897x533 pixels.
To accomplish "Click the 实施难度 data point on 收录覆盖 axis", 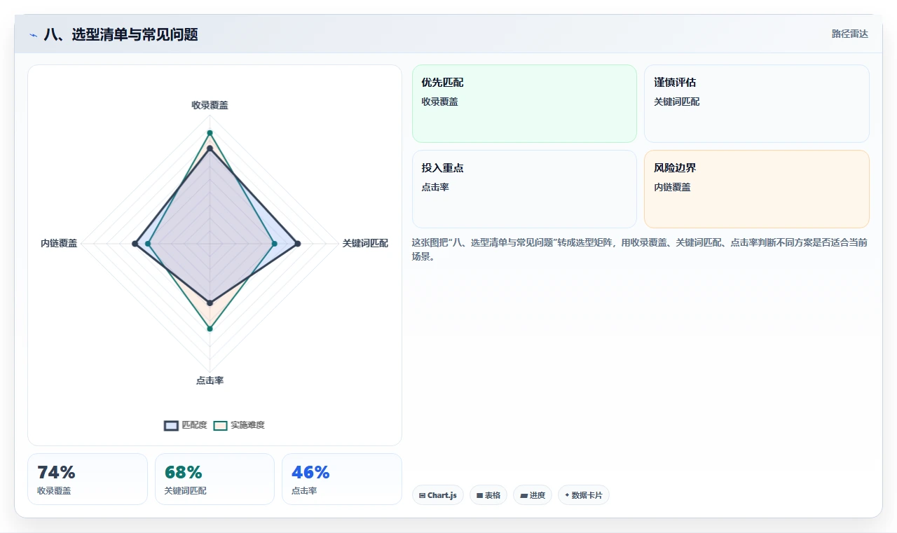I will pyautogui.click(x=210, y=132).
